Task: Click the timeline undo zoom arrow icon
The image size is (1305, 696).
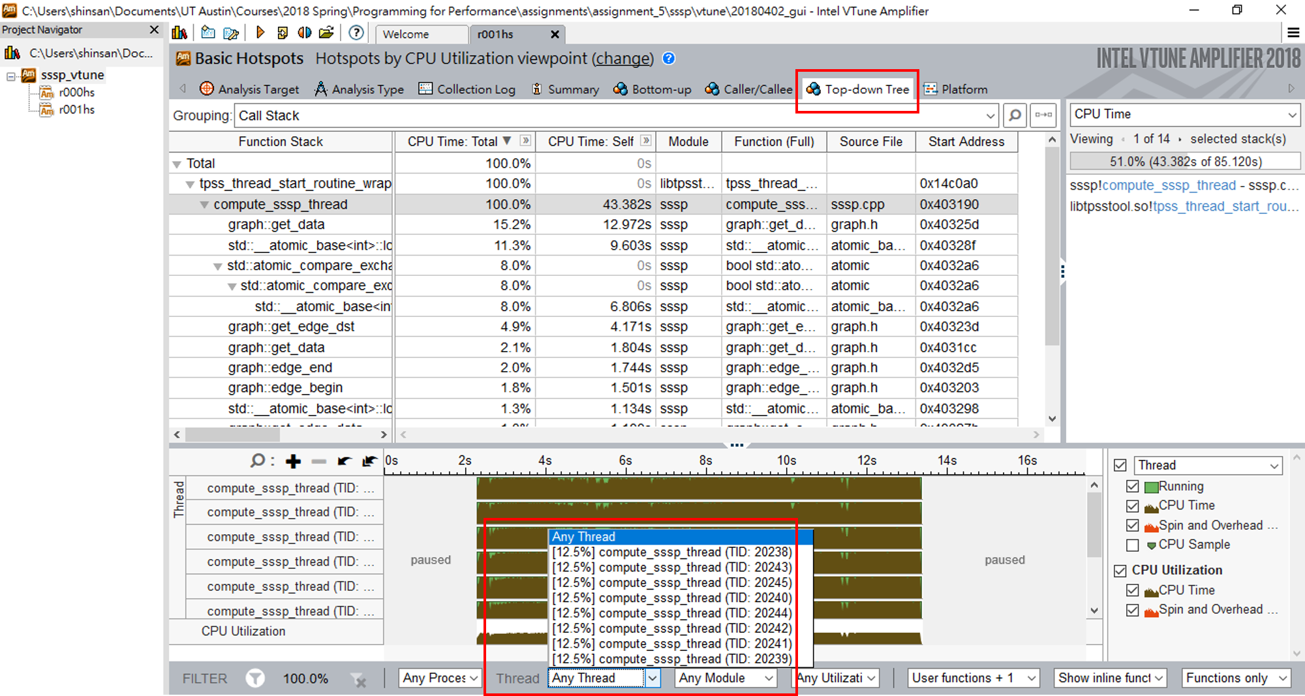Action: tap(344, 461)
